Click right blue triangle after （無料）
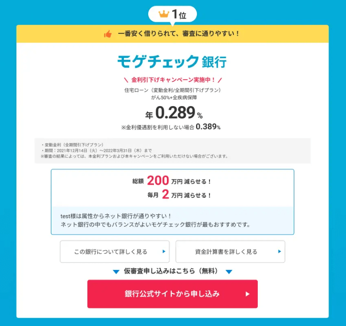The height and width of the screenshot is (326, 346). 229,272
